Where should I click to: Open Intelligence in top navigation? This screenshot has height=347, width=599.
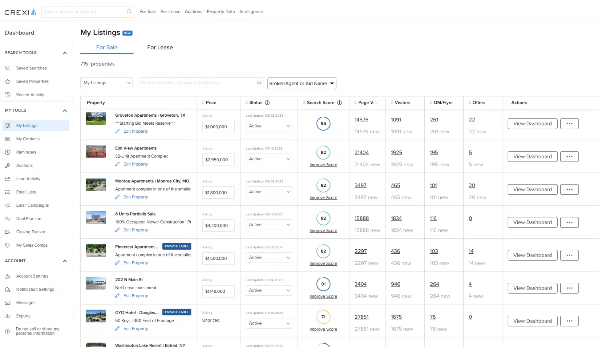click(251, 12)
